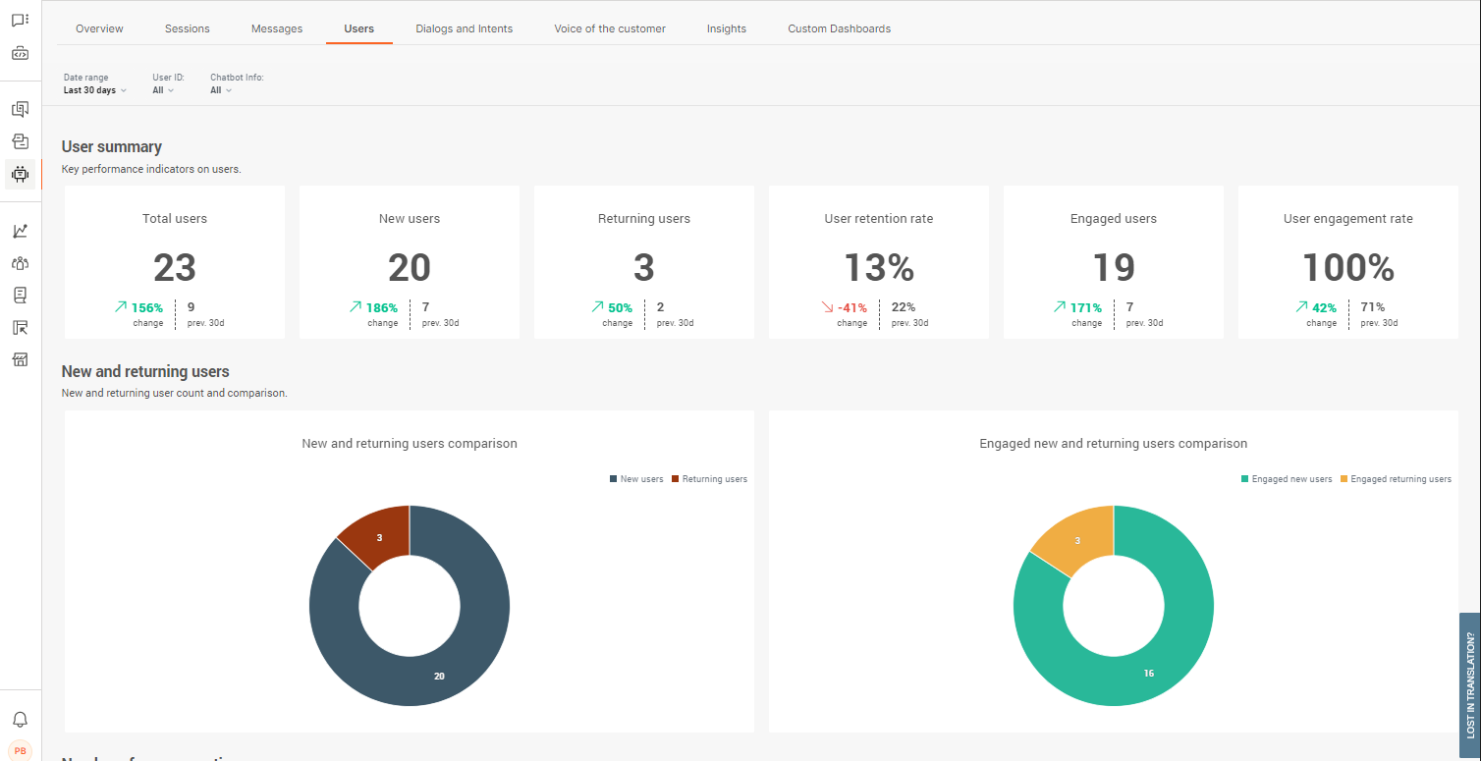The height and width of the screenshot is (761, 1481).
Task: Open notifications bell icon
Action: [20, 719]
